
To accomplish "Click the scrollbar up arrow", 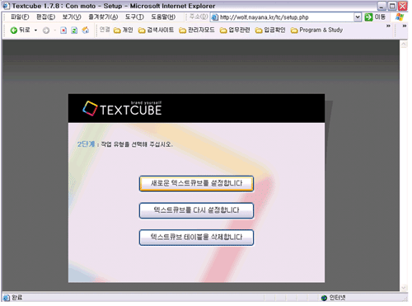I will 404,45.
